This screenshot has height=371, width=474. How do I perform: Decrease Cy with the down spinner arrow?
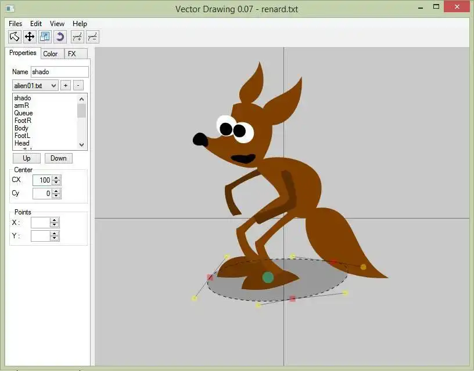click(x=56, y=196)
